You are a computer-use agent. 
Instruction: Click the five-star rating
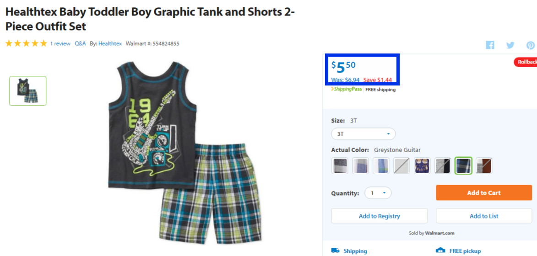click(26, 43)
